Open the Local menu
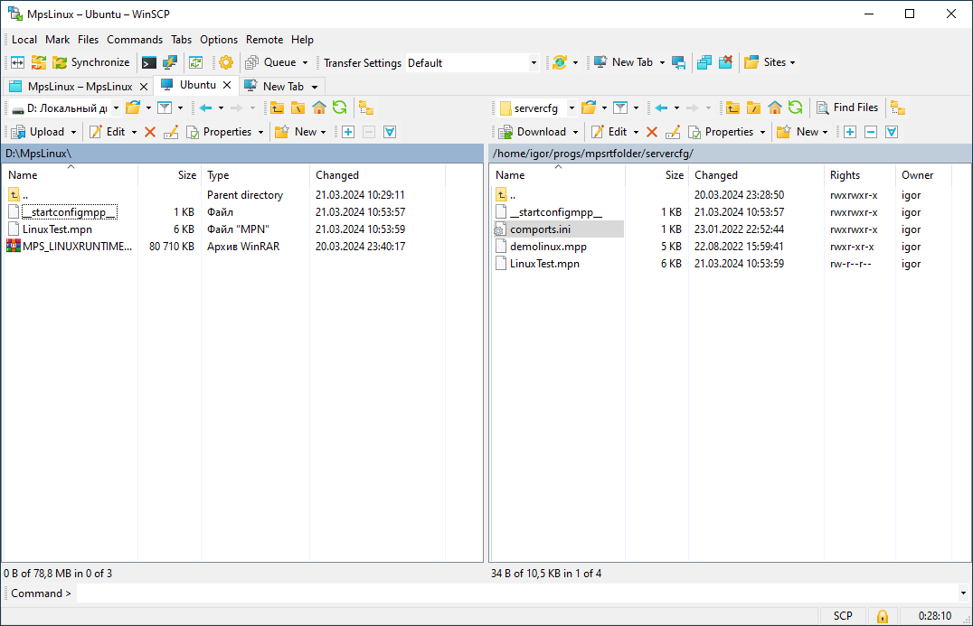 [x=24, y=40]
